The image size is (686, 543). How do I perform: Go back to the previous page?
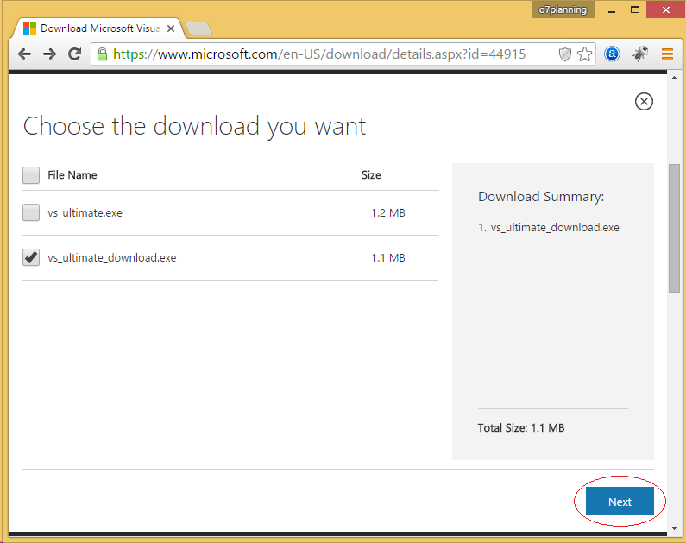pyautogui.click(x=24, y=54)
